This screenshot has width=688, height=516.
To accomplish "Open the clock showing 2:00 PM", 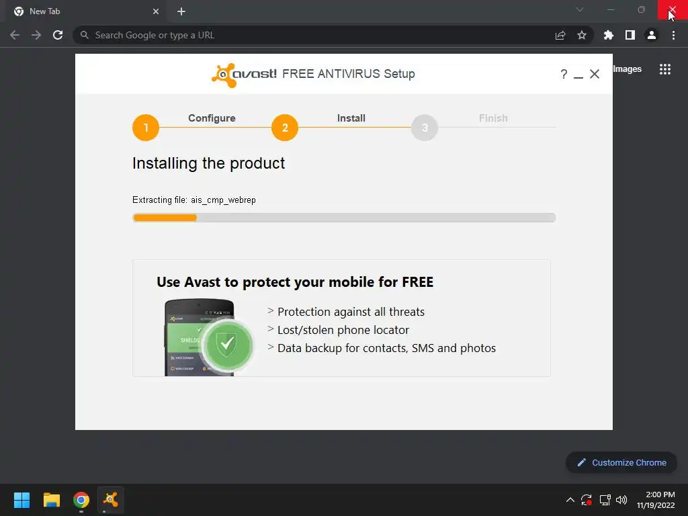I will pyautogui.click(x=656, y=500).
